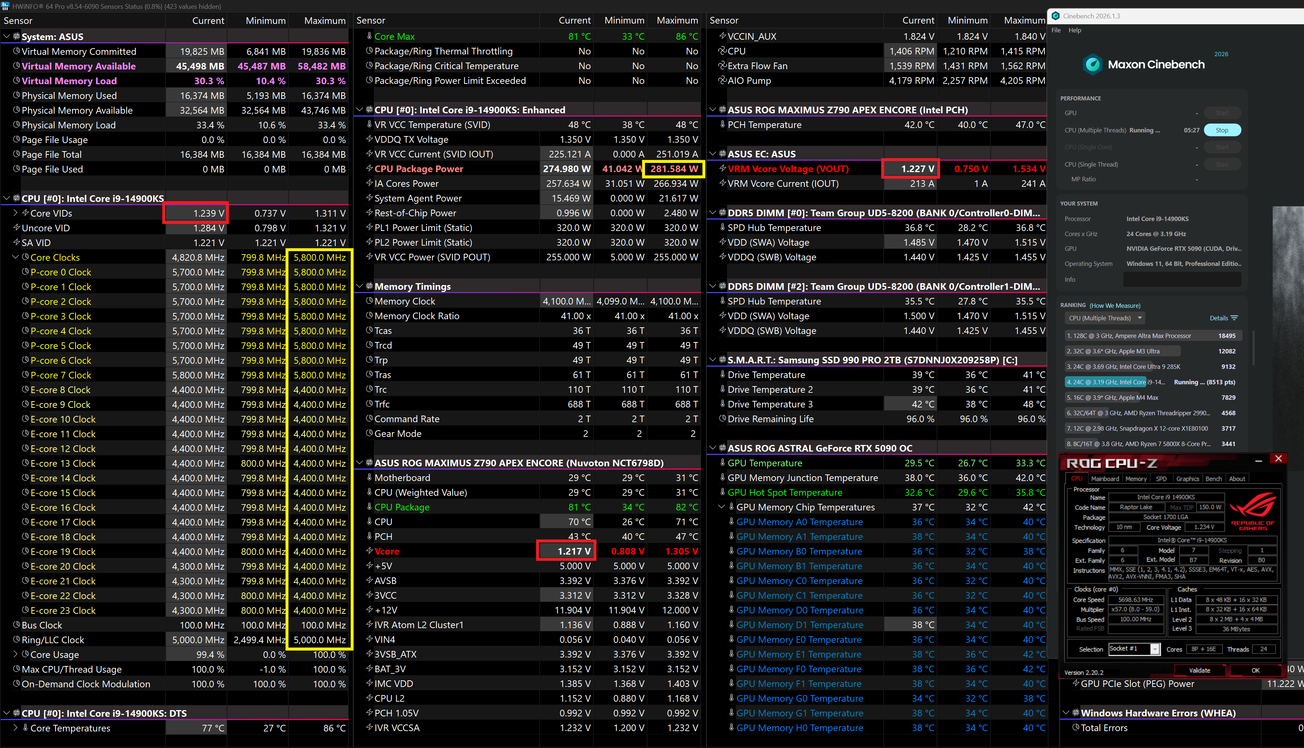Click the clock icon beside Virtual Memory Committed
Screen dimensions: 1304x748
(x=17, y=51)
